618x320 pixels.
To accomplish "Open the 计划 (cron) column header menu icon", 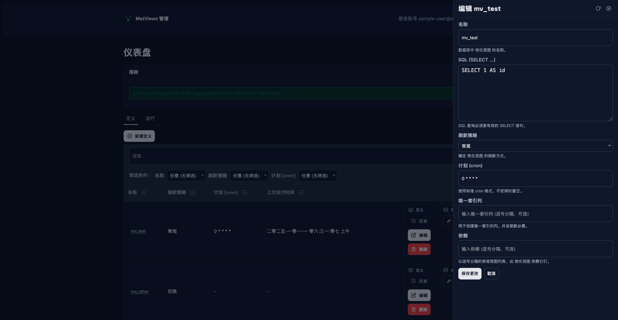I will pos(245,192).
